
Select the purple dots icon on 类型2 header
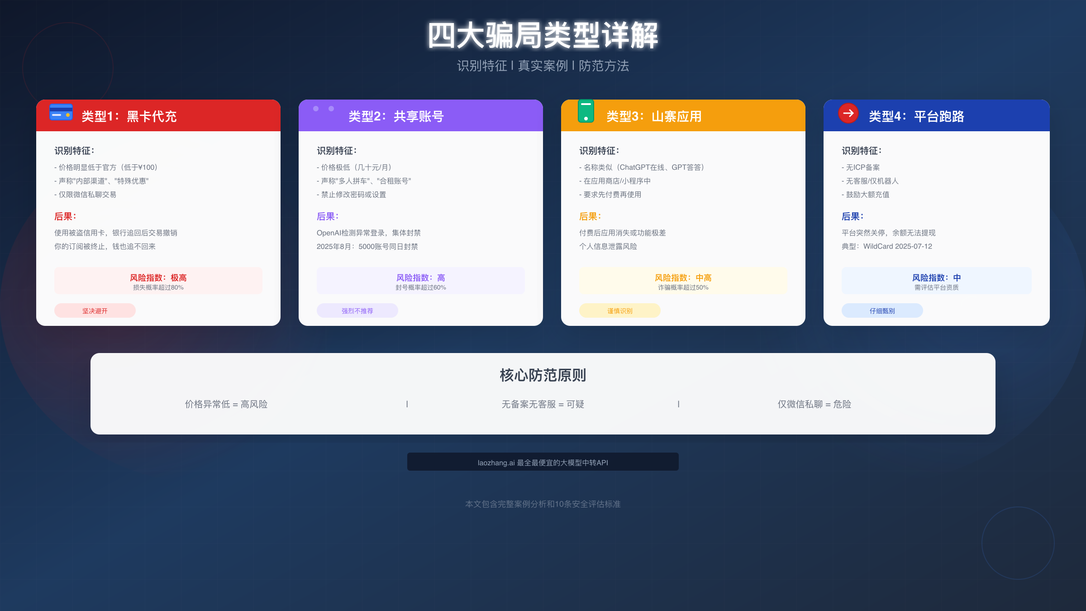(323, 109)
